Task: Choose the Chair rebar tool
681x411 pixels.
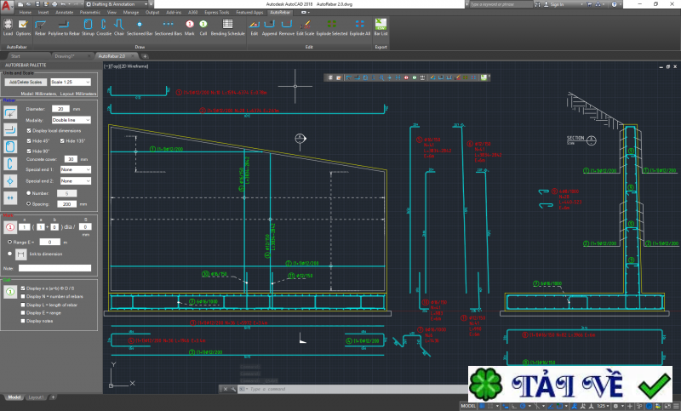Action: point(120,26)
